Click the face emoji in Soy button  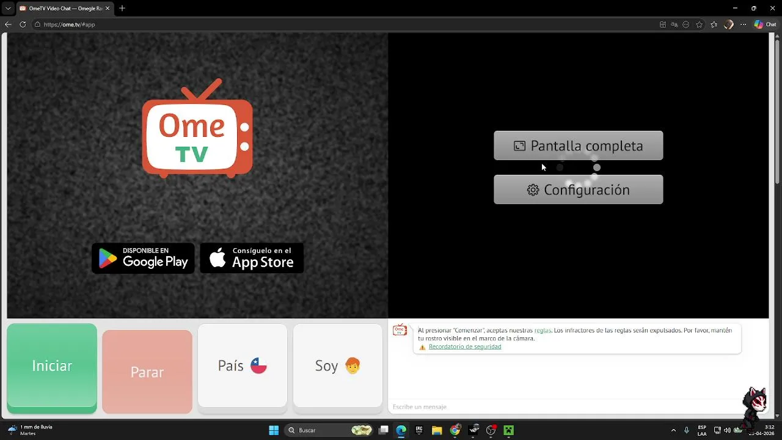tap(353, 365)
